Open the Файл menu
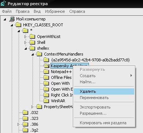 coord(7,11)
